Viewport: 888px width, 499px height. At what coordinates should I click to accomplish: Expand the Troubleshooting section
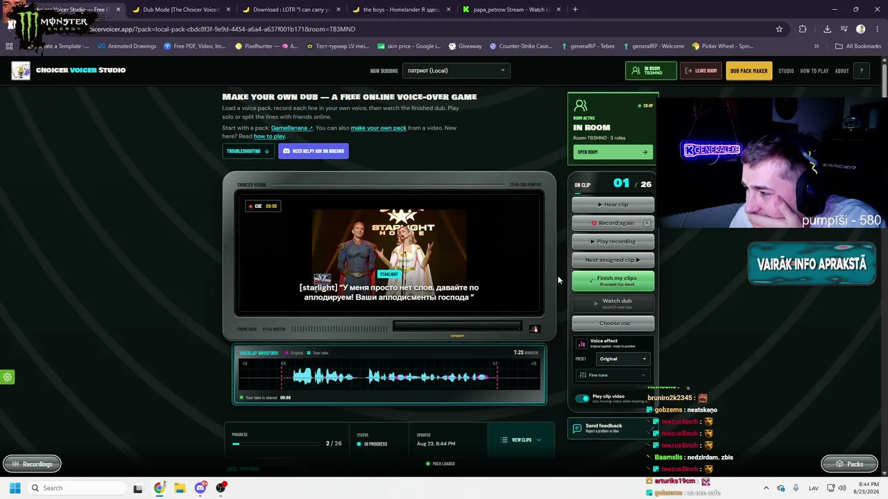click(248, 151)
